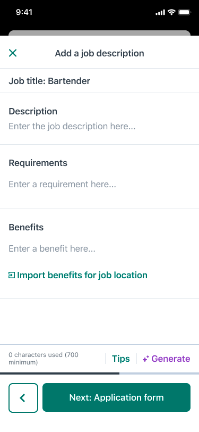This screenshot has height=432, width=199.
Task: Click the import arrow icon before Import benefits
Action: [x=12, y=275]
